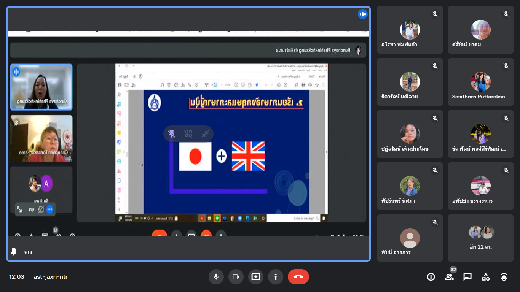Open meeting details info icon
This screenshot has width=520, height=292.
(x=431, y=277)
